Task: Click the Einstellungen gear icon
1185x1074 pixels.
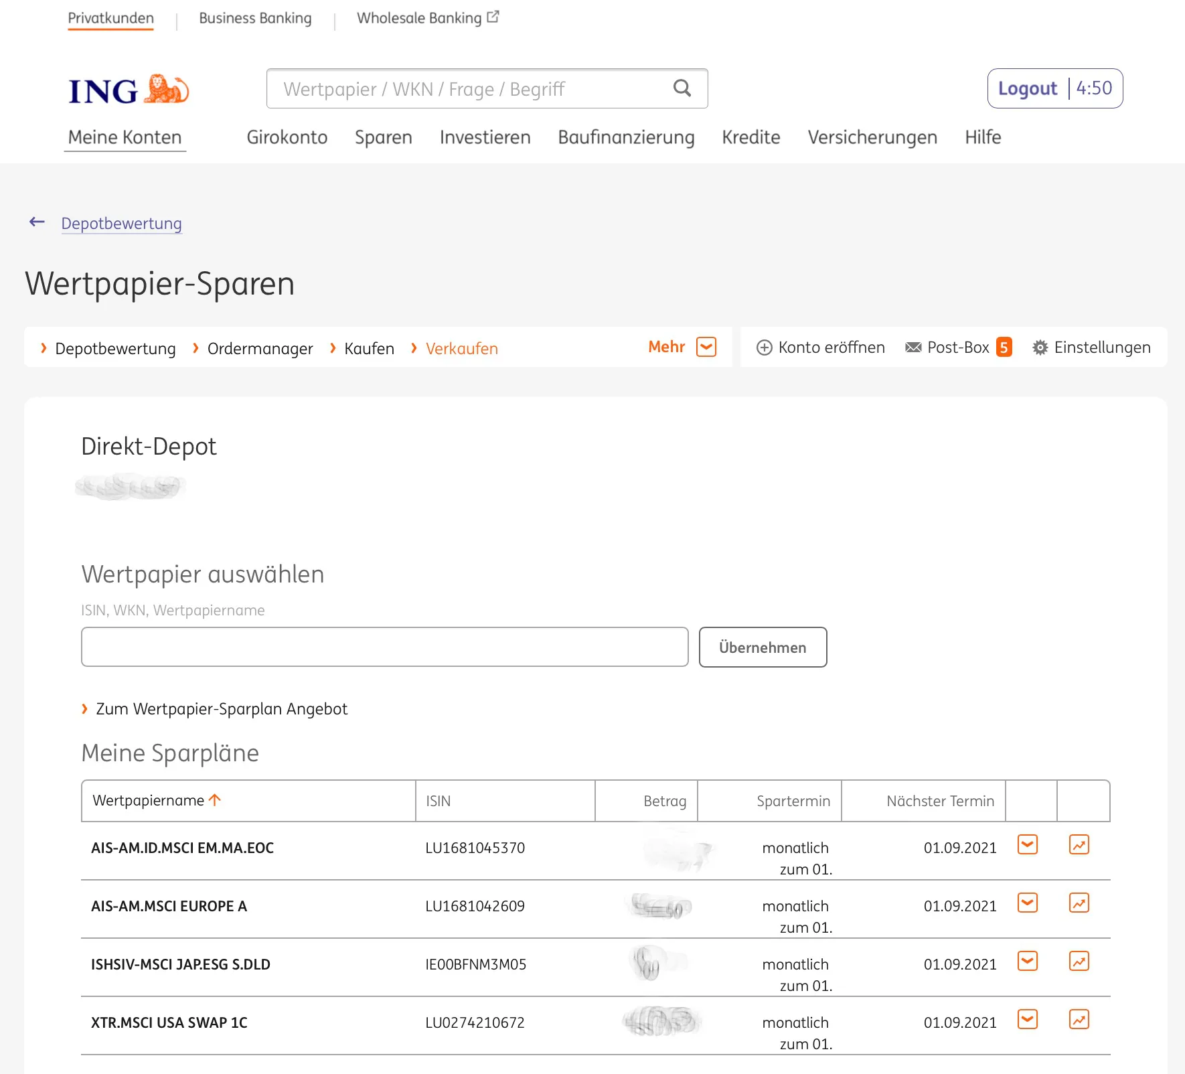Action: (x=1040, y=348)
